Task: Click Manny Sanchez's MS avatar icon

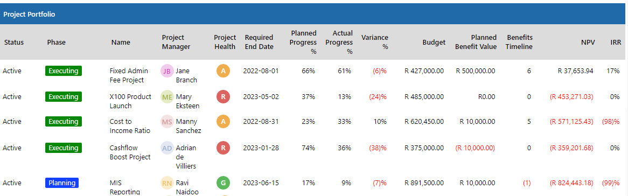Action: pos(167,122)
